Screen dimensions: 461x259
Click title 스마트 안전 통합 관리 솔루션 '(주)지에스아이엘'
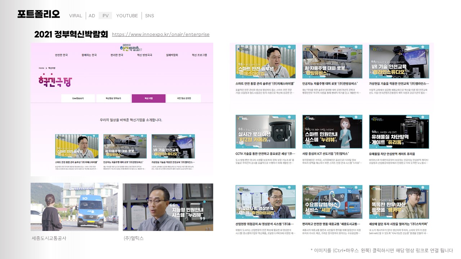point(265,83)
